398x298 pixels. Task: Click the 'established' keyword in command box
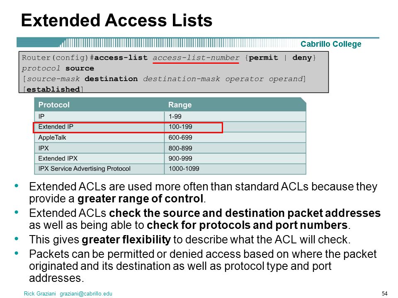(53, 89)
